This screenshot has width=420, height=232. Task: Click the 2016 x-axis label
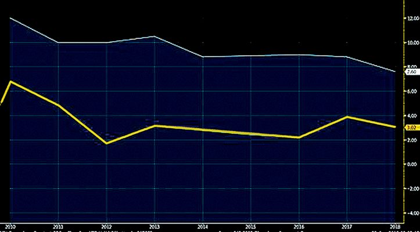click(x=299, y=226)
